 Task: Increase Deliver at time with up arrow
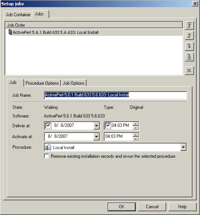[x=135, y=124]
